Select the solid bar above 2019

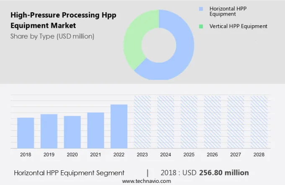point(49,131)
